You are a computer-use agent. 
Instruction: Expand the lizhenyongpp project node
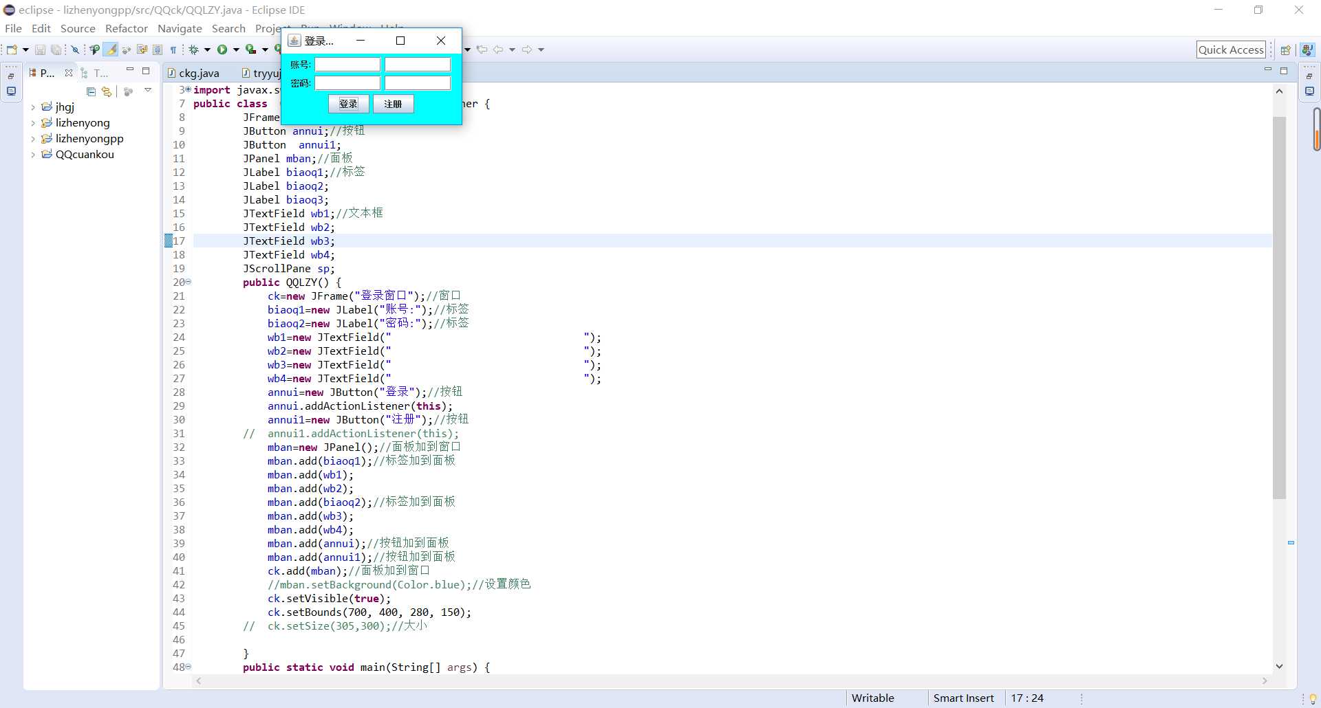(33, 139)
